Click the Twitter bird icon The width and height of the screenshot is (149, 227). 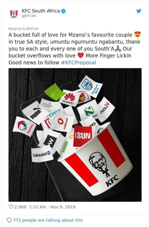pyautogui.click(x=139, y=11)
